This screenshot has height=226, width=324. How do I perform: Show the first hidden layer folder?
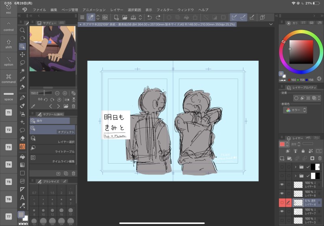click(282, 167)
